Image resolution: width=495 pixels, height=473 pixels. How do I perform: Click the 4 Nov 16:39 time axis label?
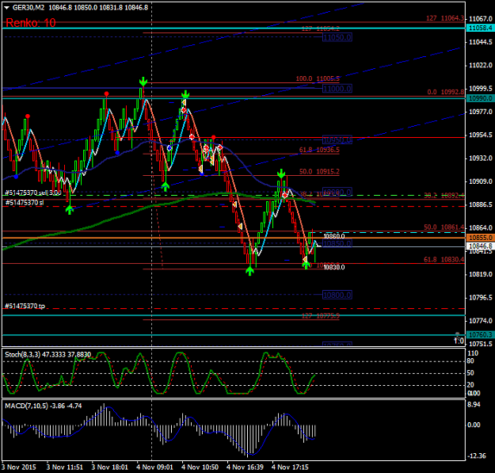tap(246, 467)
